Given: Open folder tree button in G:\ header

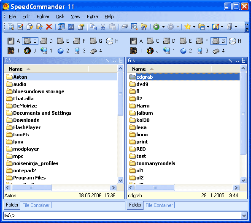Looking at the screenshot, I should tap(244, 61).
